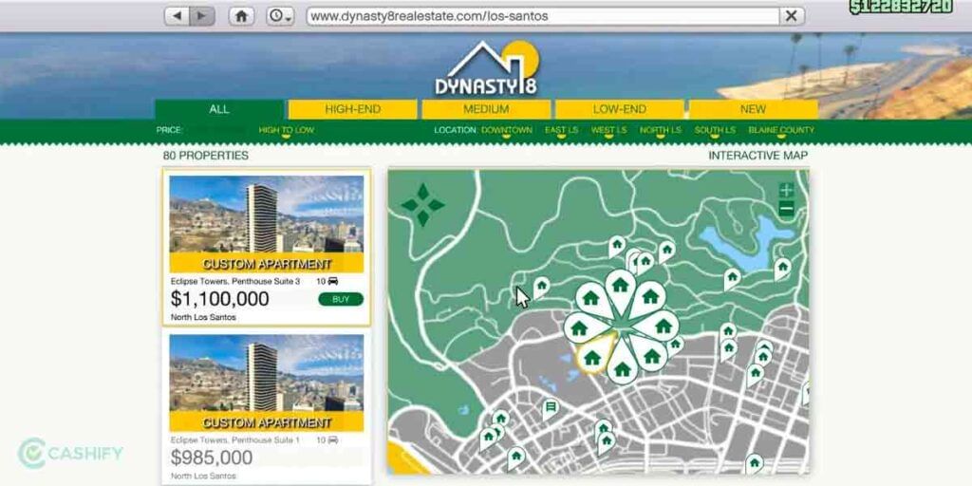Click the browser forward arrow
Screen dimensions: 972x486
coord(202,16)
